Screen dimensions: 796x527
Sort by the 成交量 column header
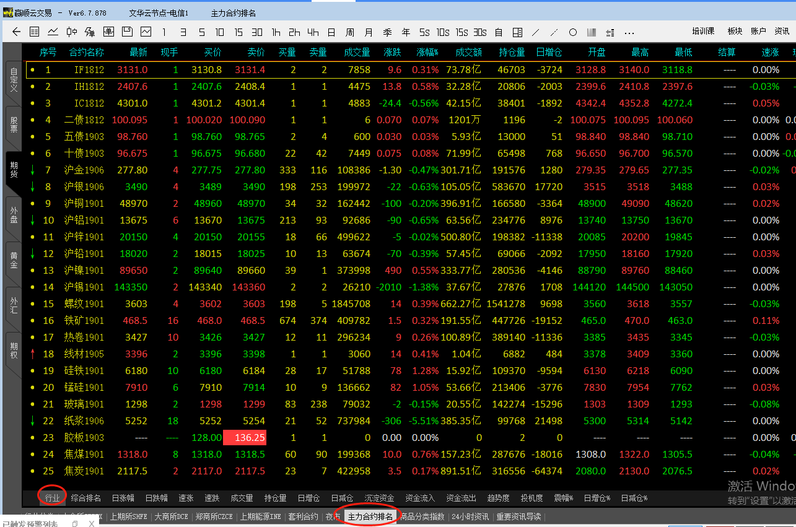coord(357,53)
